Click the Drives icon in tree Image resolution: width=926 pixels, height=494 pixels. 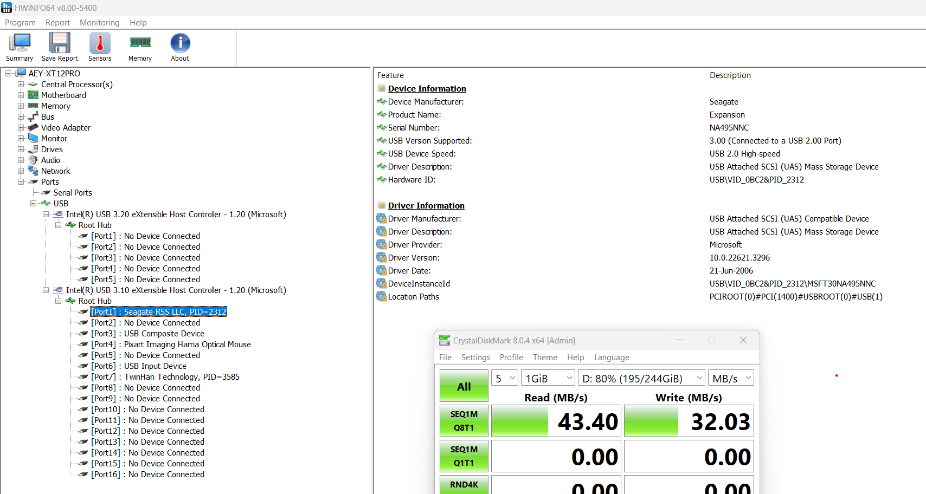[33, 149]
